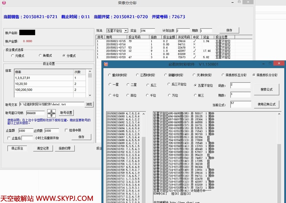Image resolution: width=286 pixels, height=203 pixels.
Task: Click the 必胜时时彩软件 title bar app icon
Action: (x=106, y=64)
